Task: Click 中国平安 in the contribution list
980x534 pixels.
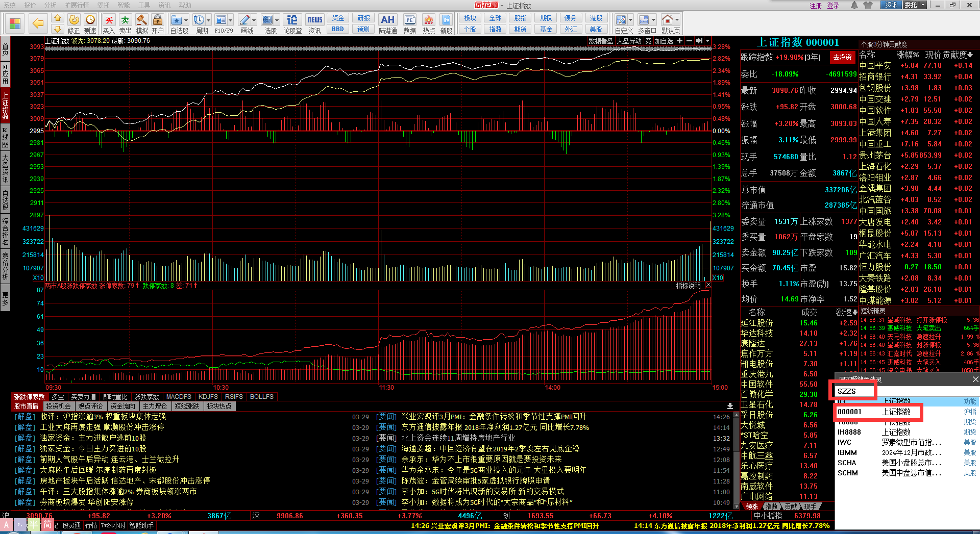Action: [875, 65]
